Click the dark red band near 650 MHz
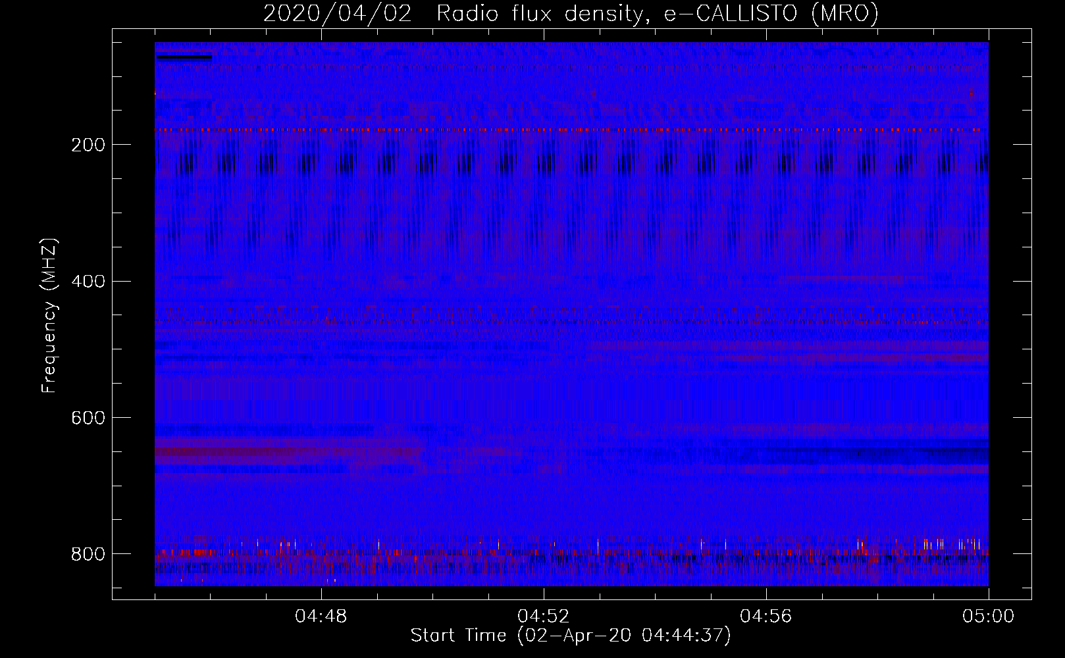1065x658 pixels. 288,452
